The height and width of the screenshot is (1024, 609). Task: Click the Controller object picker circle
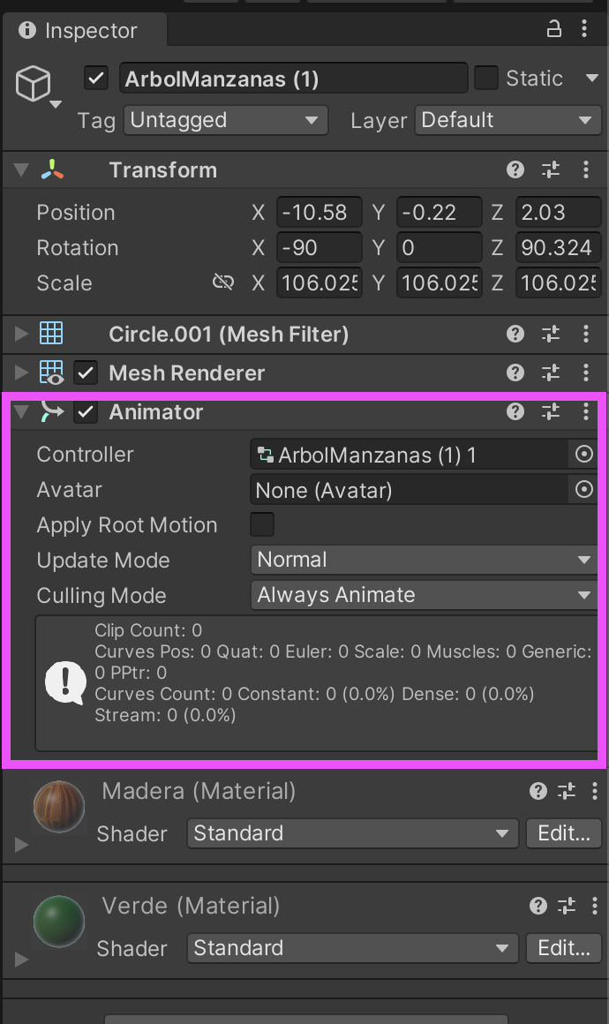pos(583,455)
